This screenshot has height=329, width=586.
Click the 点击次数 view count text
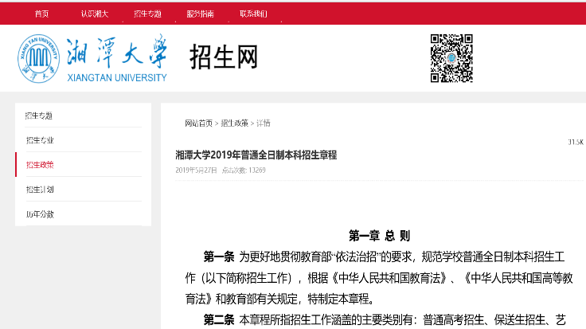[x=244, y=170]
